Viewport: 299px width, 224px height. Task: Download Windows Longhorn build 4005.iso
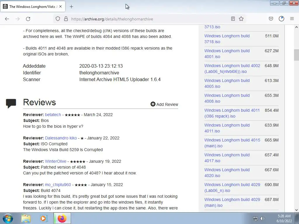tap(227, 83)
